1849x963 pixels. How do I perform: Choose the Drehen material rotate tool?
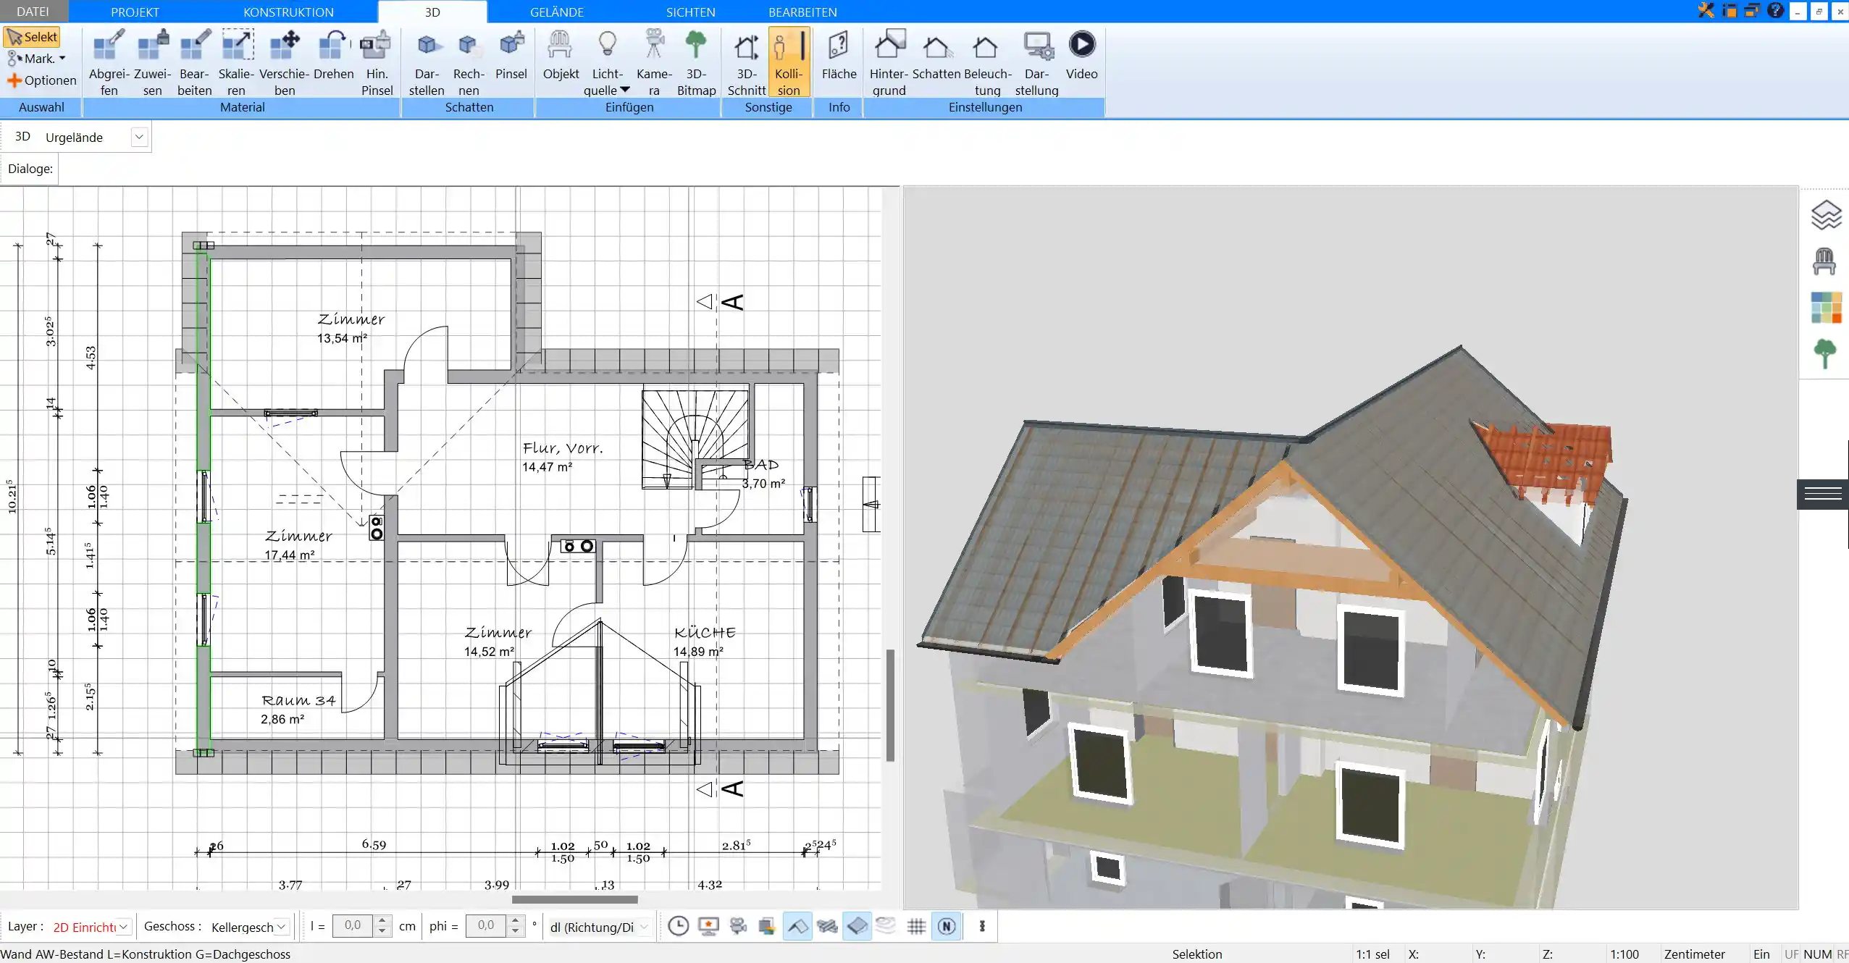tap(333, 55)
